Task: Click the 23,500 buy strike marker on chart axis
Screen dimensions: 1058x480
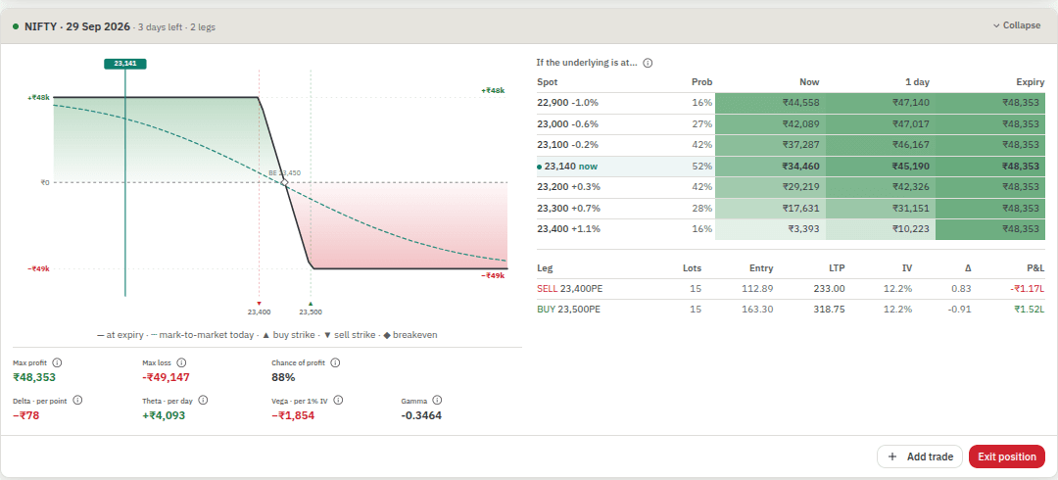Action: pyautogui.click(x=311, y=304)
